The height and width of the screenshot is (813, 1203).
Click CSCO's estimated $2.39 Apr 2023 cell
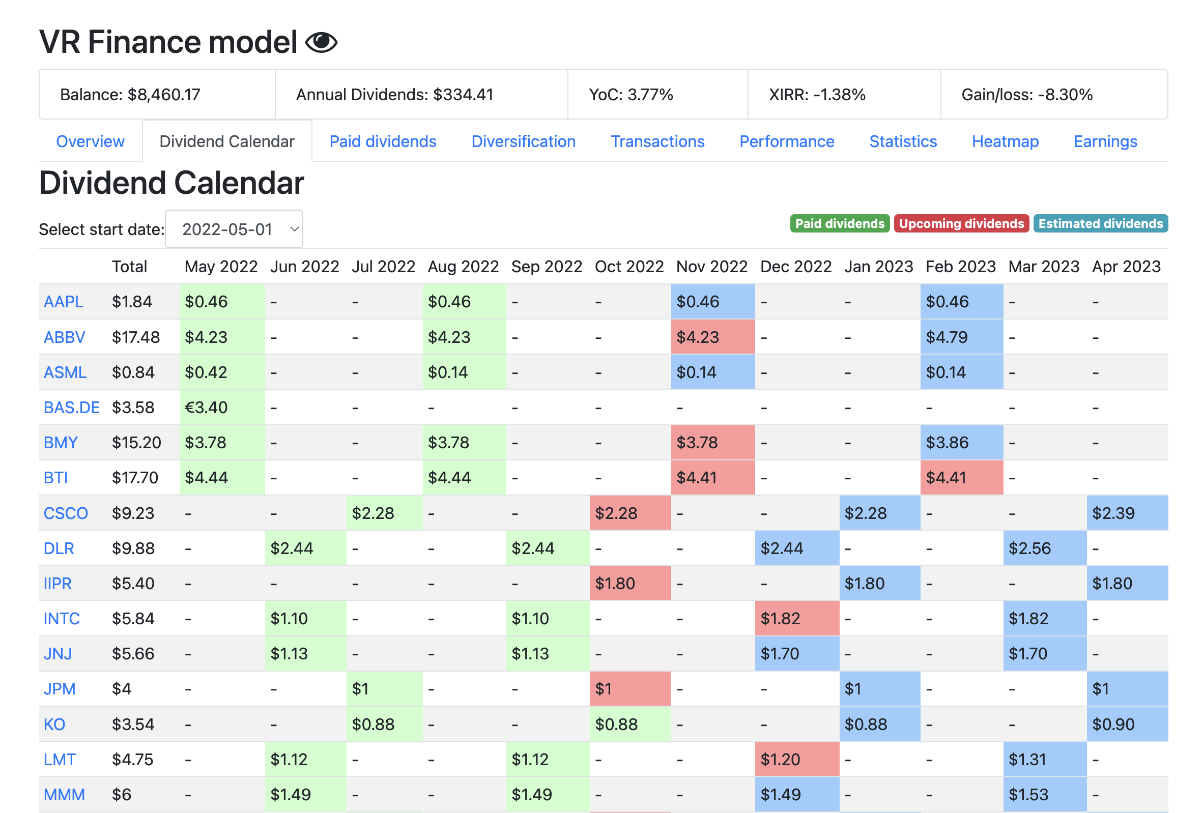pyautogui.click(x=1127, y=513)
